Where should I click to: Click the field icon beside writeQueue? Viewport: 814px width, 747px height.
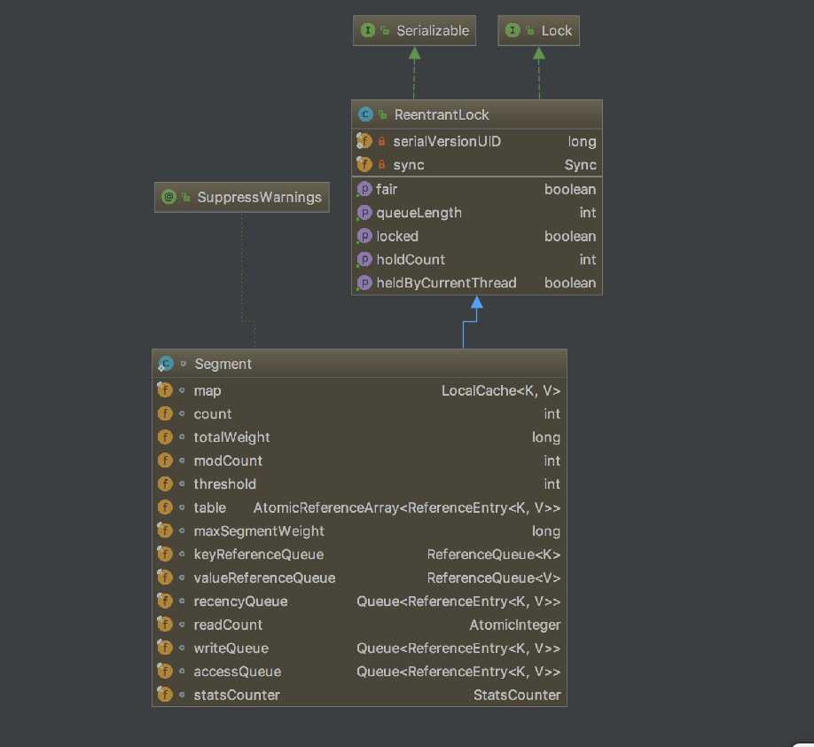coord(165,648)
